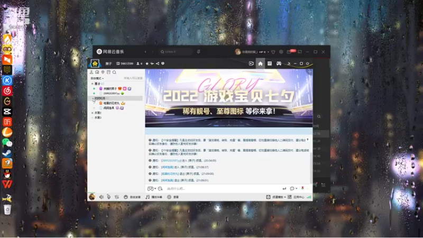Open the WPS Office desktop icon
Screen dimensions: 423x238
pos(7,185)
